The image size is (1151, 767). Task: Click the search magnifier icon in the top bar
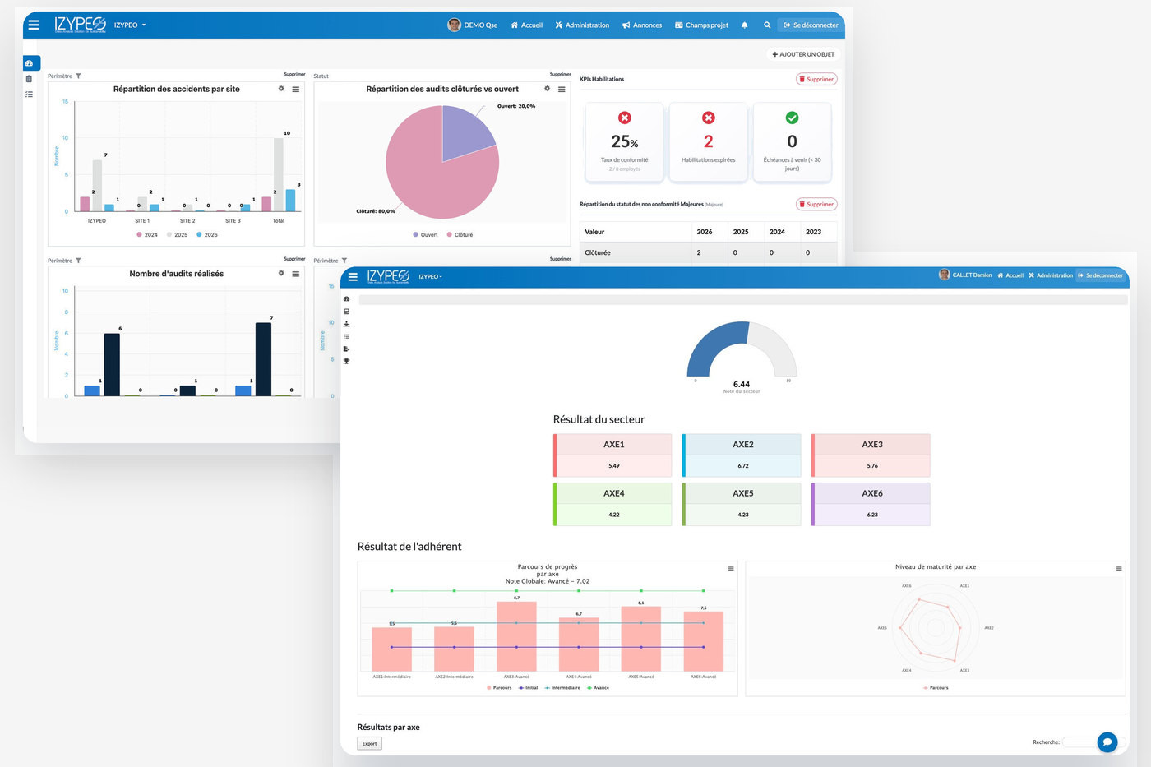pos(767,25)
